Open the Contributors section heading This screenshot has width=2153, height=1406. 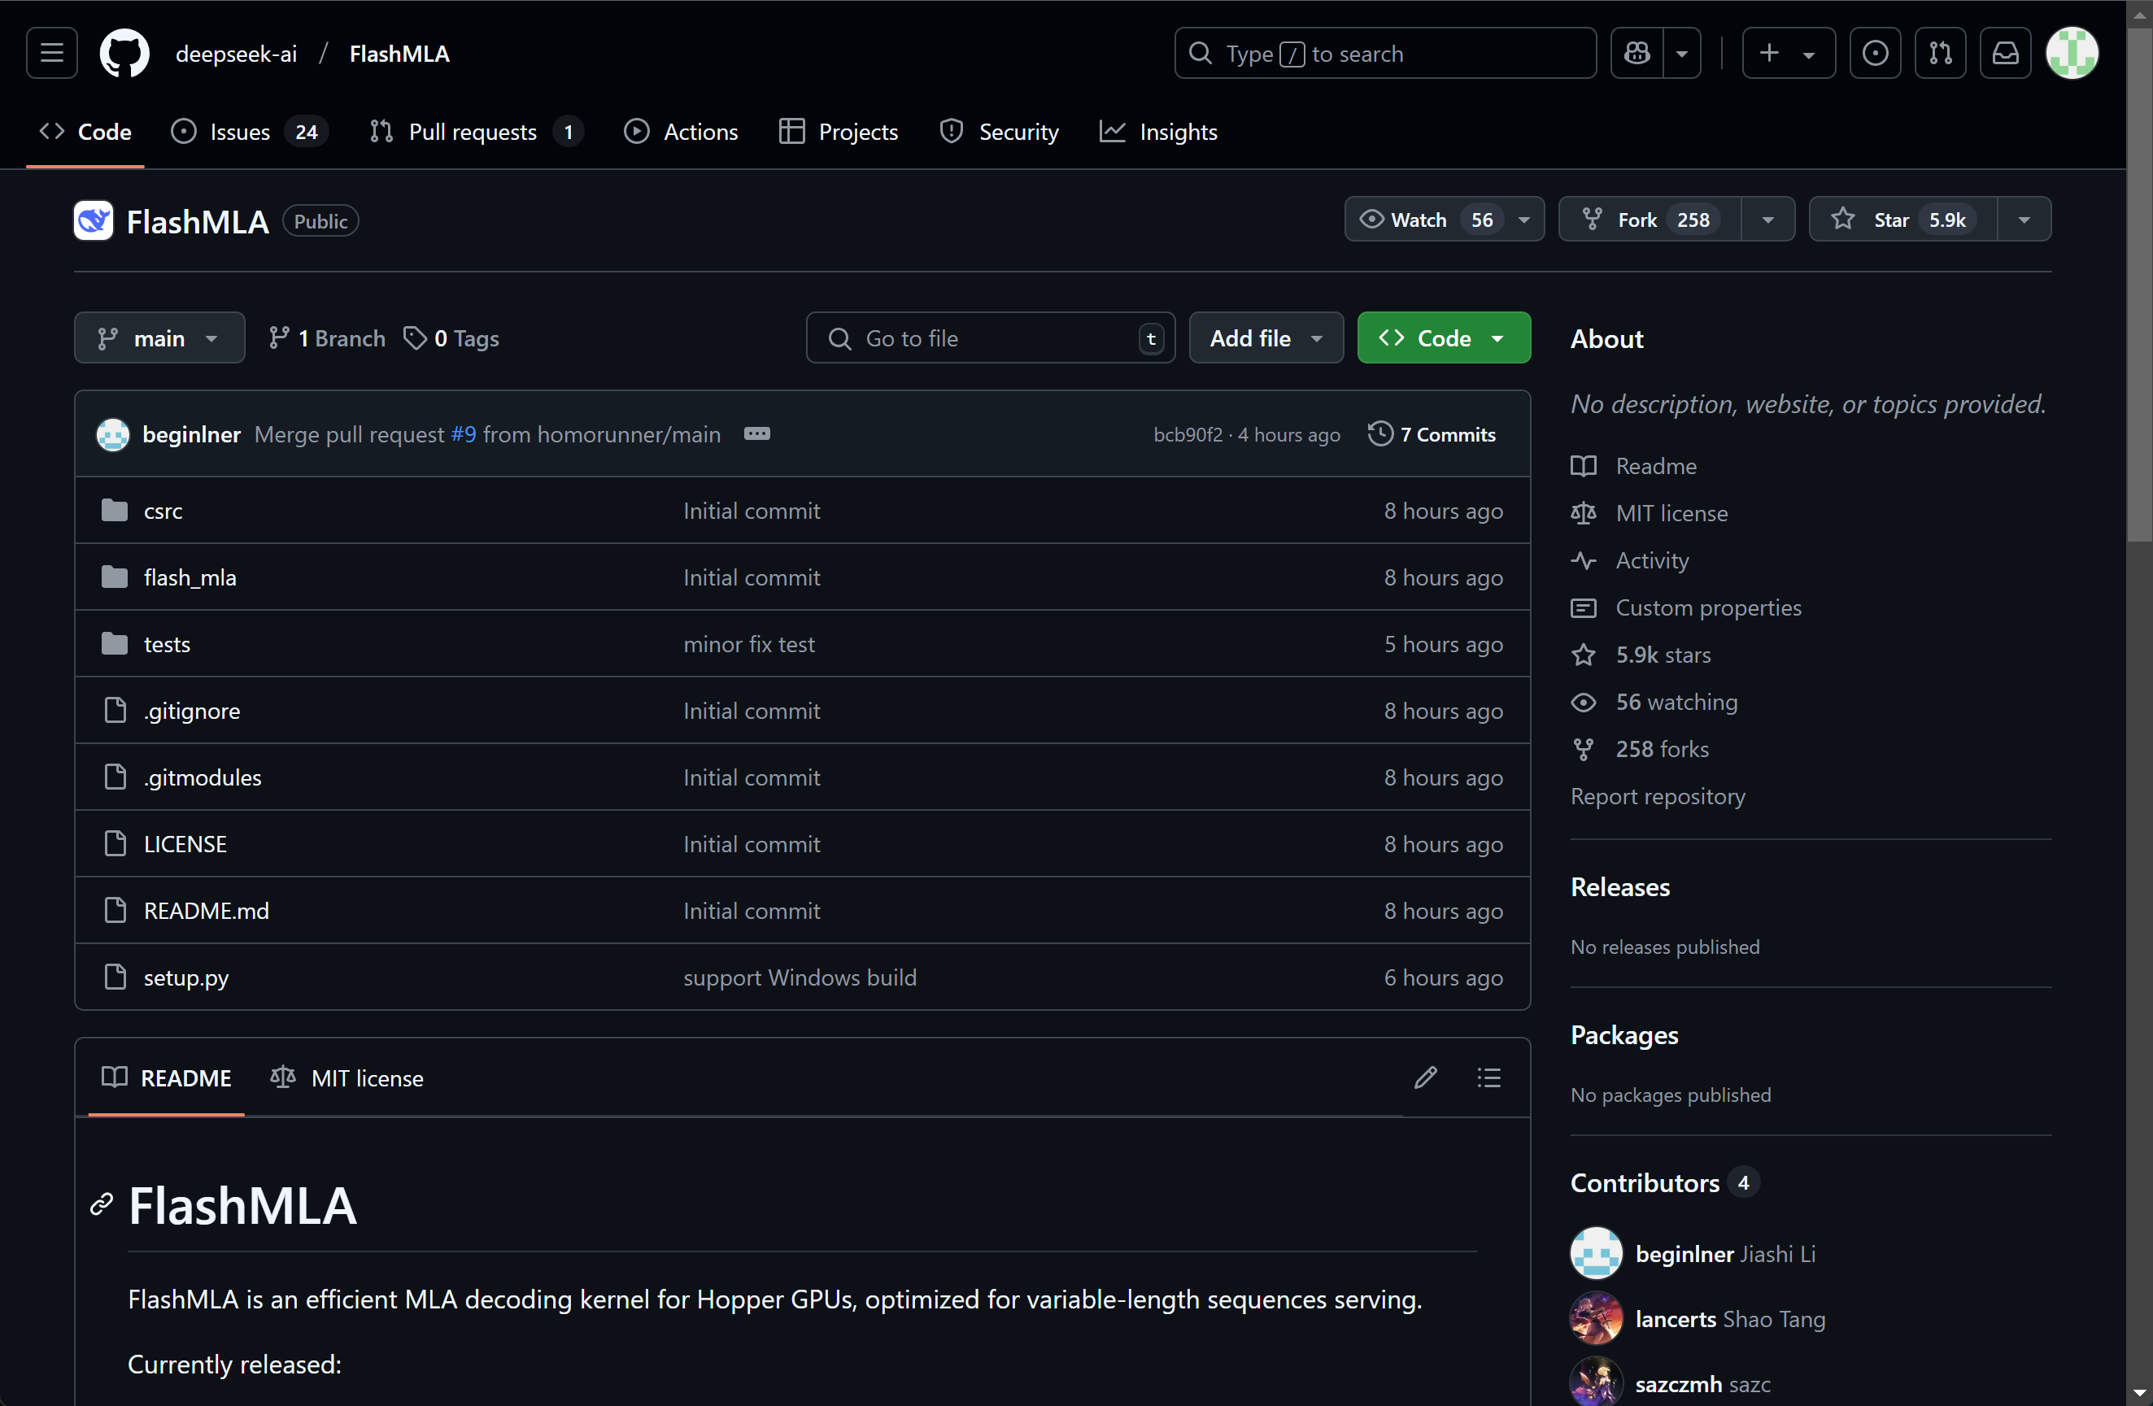click(x=1645, y=1182)
